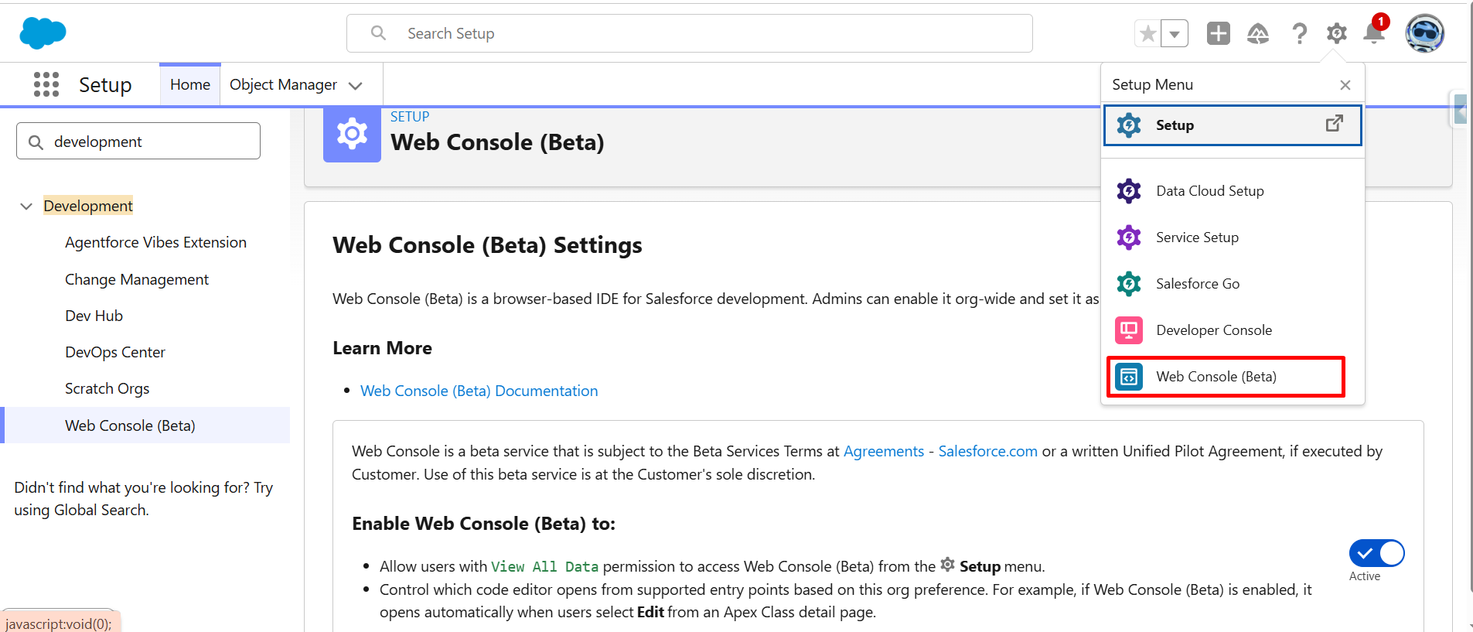
Task: Click the Data Cloud Setup icon
Action: (x=1129, y=191)
